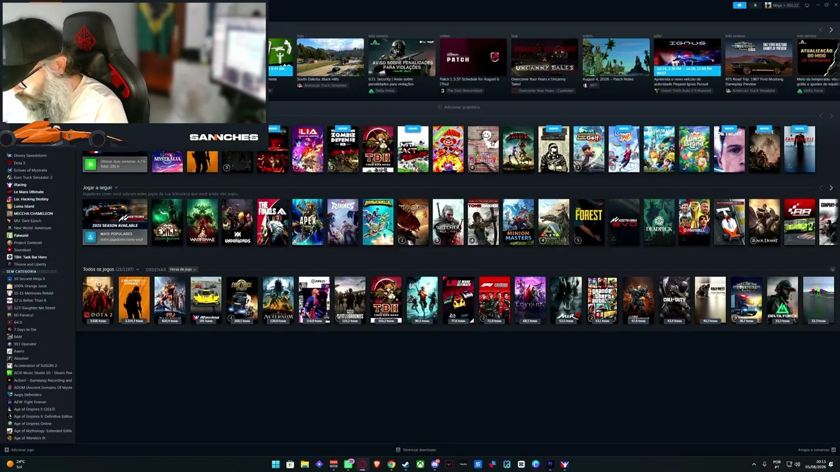Open Discord from the taskbar

tap(434, 464)
